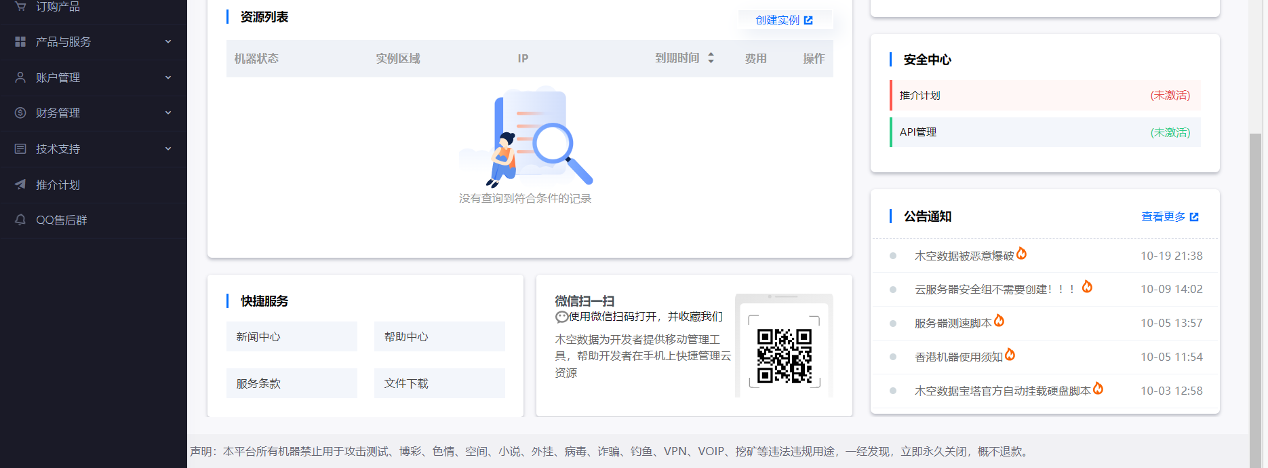This screenshot has width=1268, height=468.
Task: Click the grid icon beside 产品与服务
Action: (x=20, y=42)
